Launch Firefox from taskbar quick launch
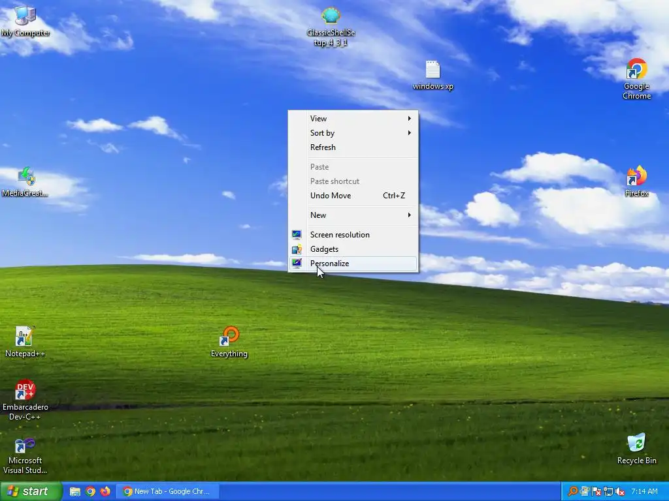Image resolution: width=669 pixels, height=501 pixels. coord(105,492)
